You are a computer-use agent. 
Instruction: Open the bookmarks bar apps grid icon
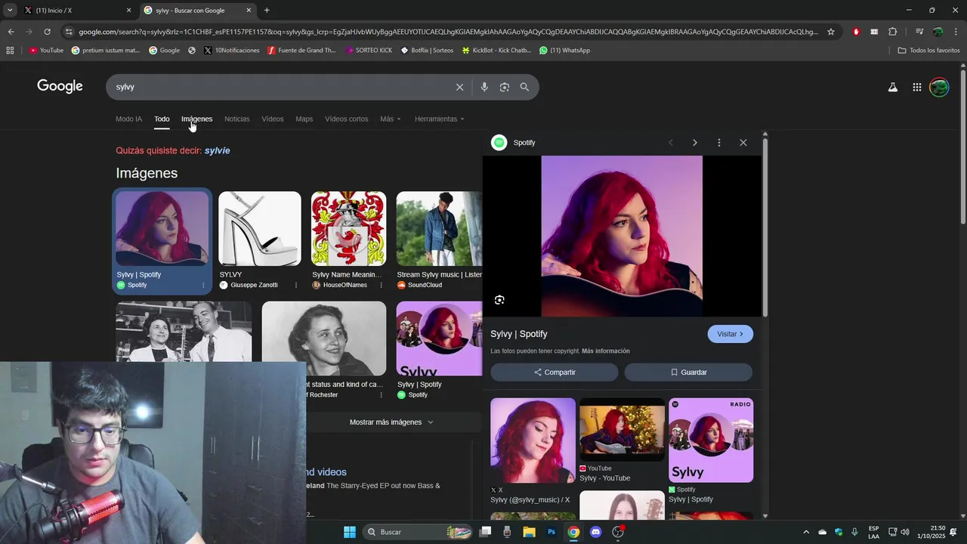coord(10,51)
